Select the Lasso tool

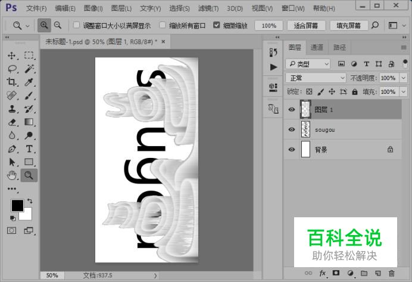[12, 69]
